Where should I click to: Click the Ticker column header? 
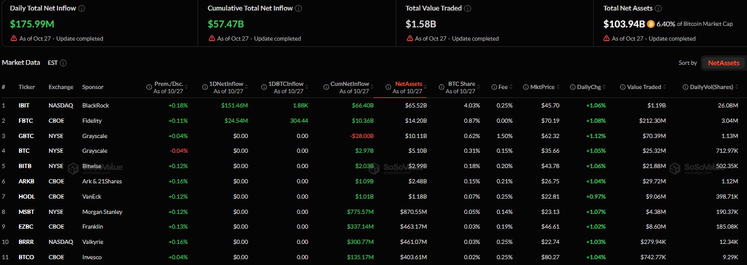pyautogui.click(x=27, y=87)
